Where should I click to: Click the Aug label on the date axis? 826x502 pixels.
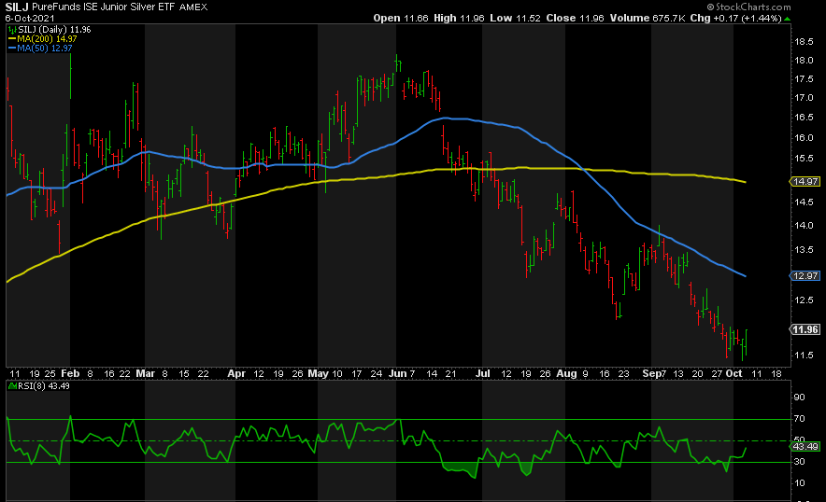567,373
